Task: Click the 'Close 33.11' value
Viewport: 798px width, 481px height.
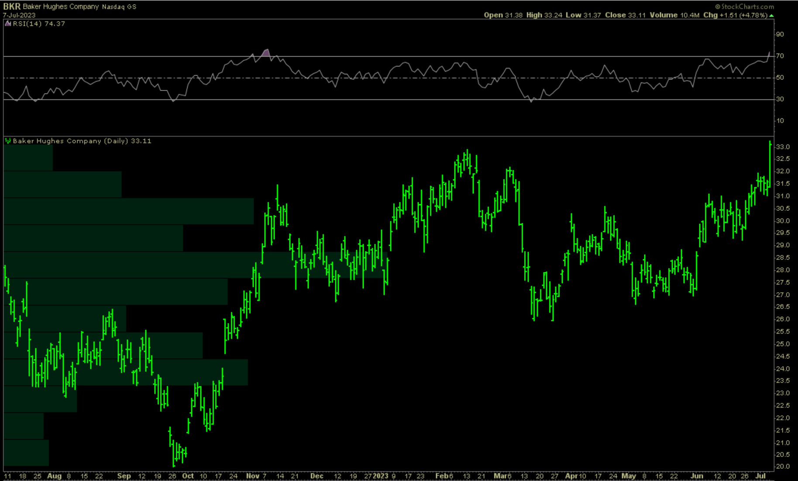Action: 625,15
